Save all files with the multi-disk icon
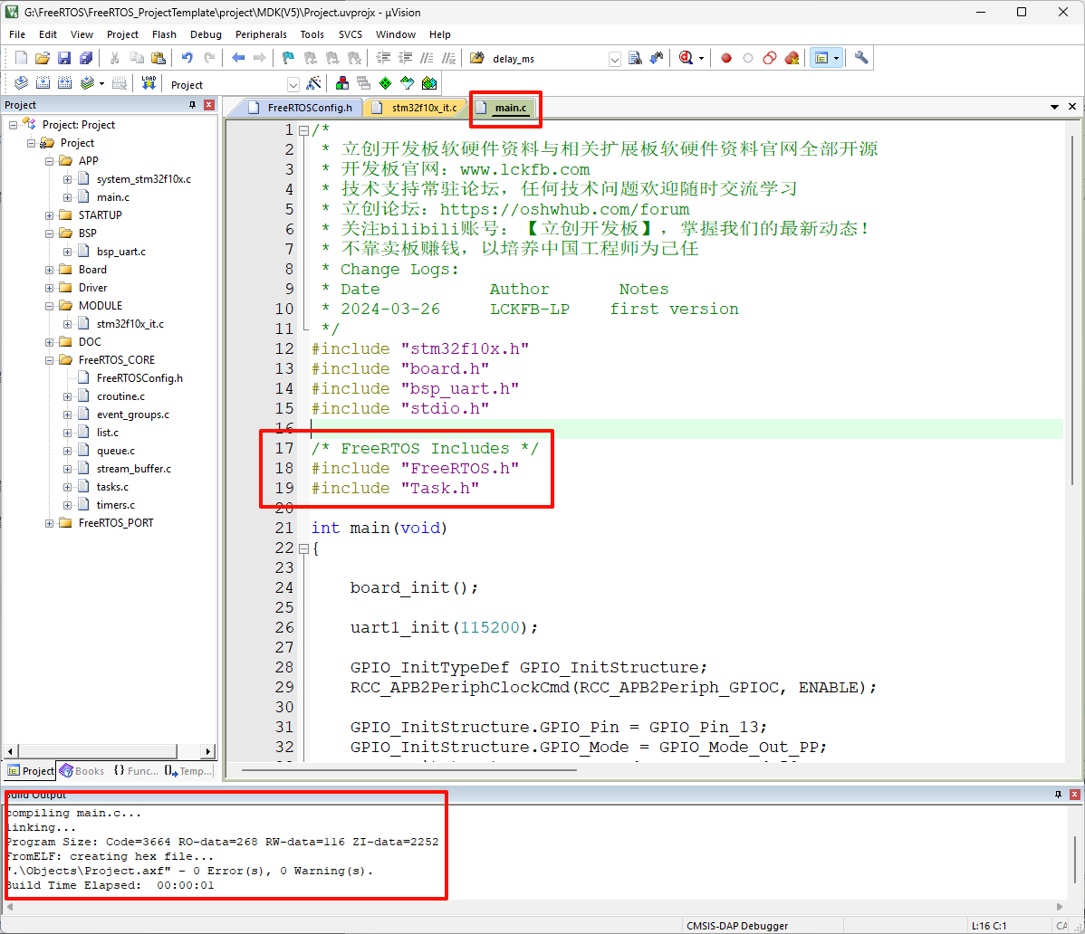 tap(86, 58)
